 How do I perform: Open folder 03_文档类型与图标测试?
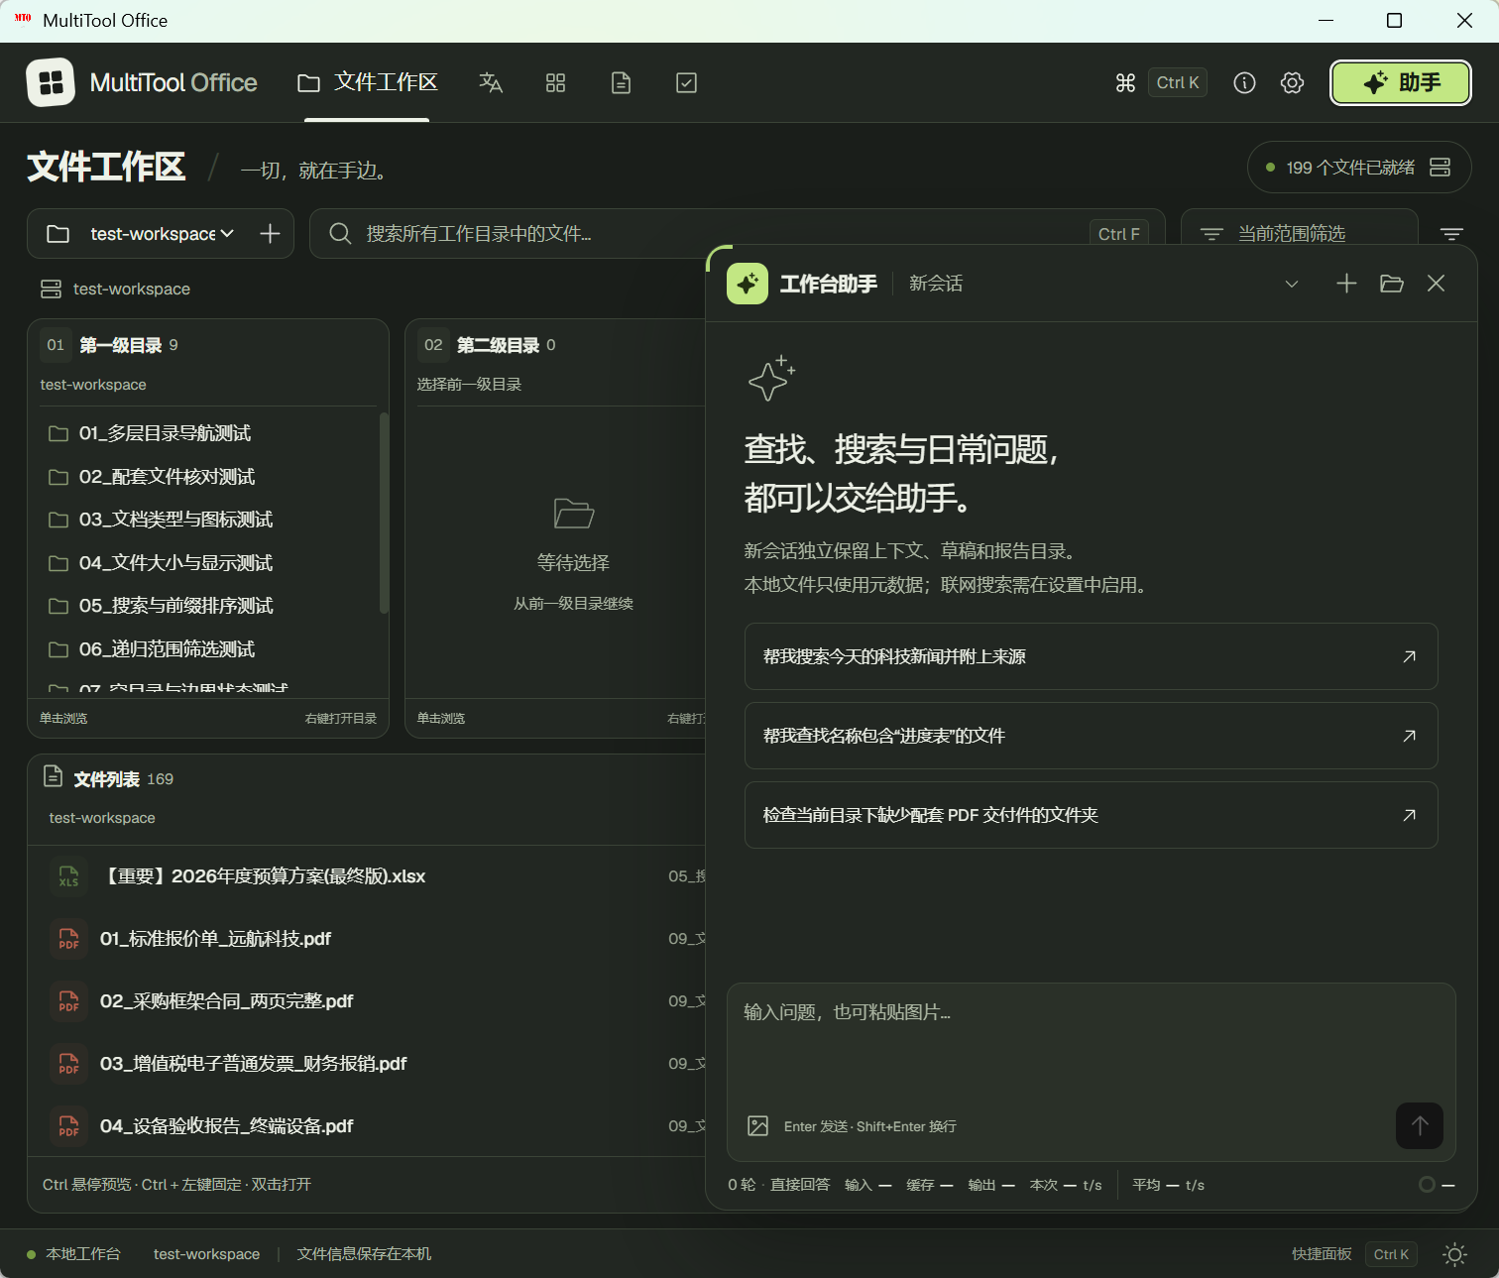pos(207,520)
